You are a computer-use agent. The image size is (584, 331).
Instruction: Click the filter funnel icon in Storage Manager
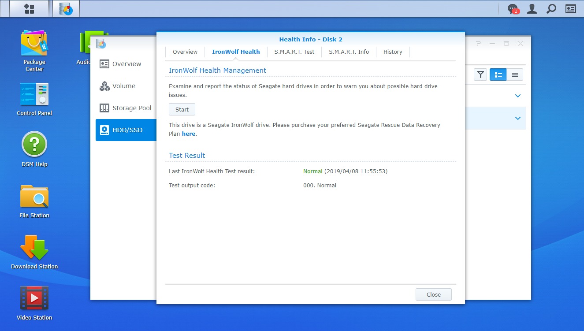(480, 74)
